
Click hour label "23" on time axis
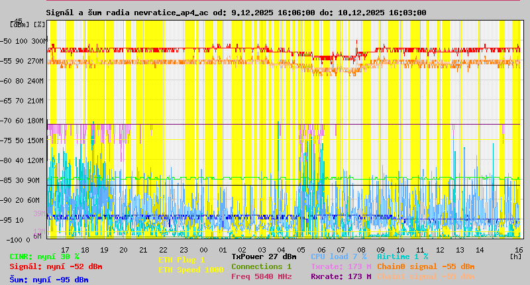click(x=184, y=250)
